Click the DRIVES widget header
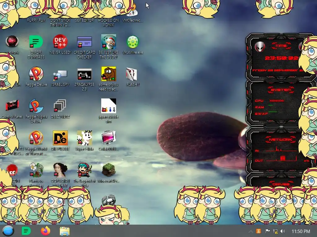This screenshot has height=237, width=317. click(x=280, y=184)
